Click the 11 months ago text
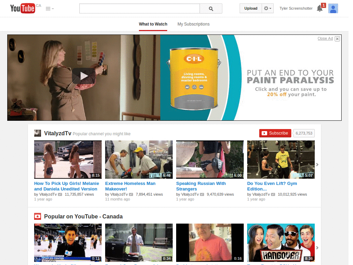The width and height of the screenshot is (353, 265). coord(118,199)
